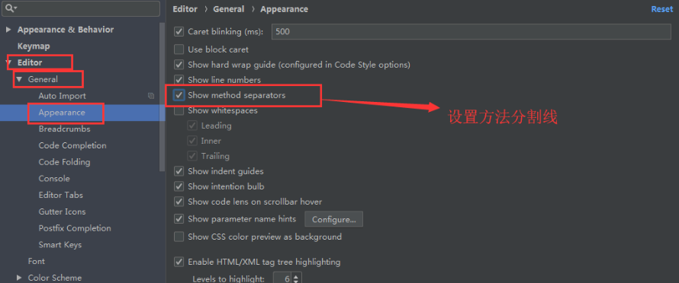Enable the Use block caret checkbox
Screen dimensions: 679x283
tap(179, 49)
